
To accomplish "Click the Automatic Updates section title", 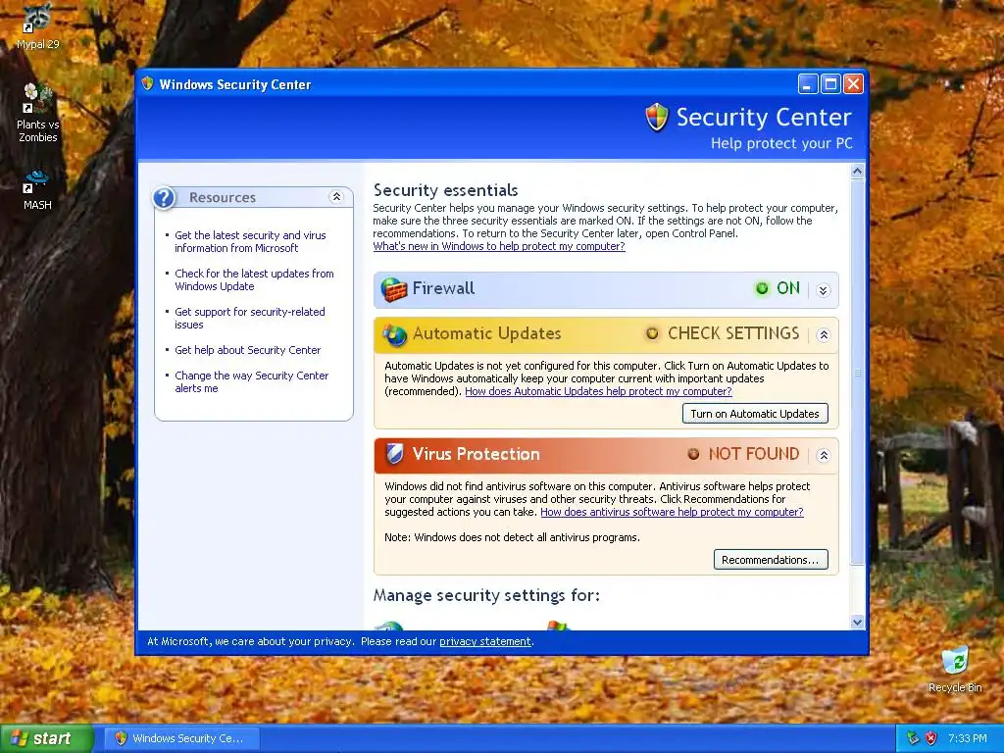I will click(x=486, y=333).
